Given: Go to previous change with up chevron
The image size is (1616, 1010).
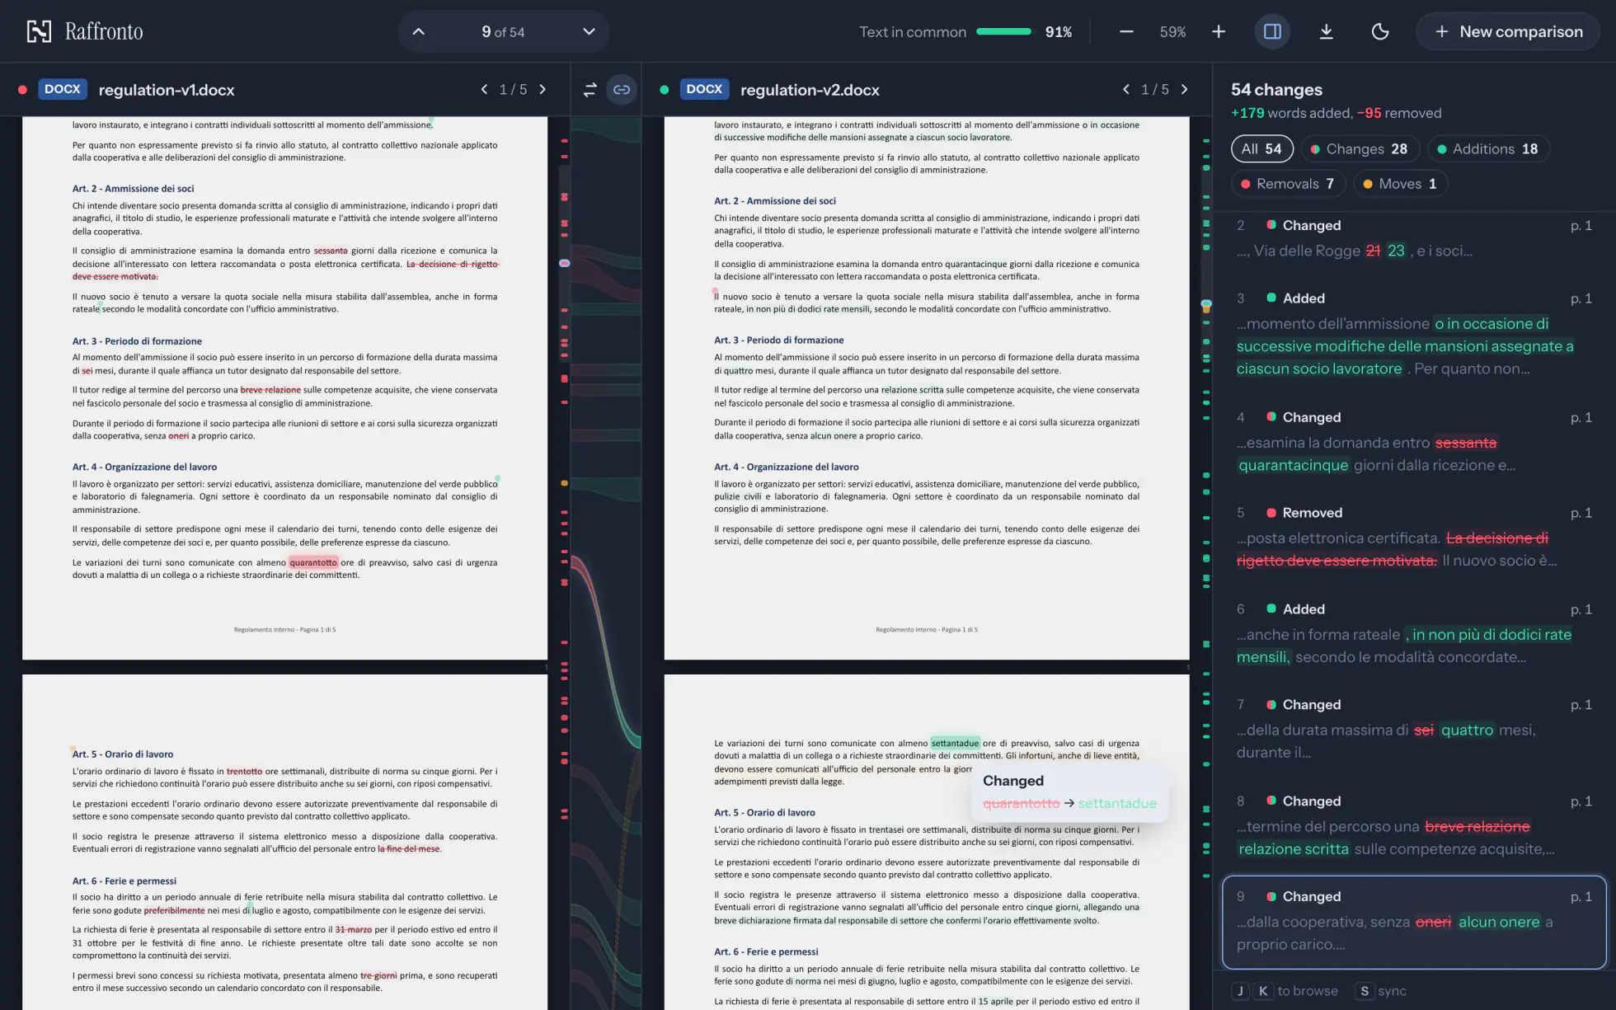Looking at the screenshot, I should pyautogui.click(x=419, y=31).
